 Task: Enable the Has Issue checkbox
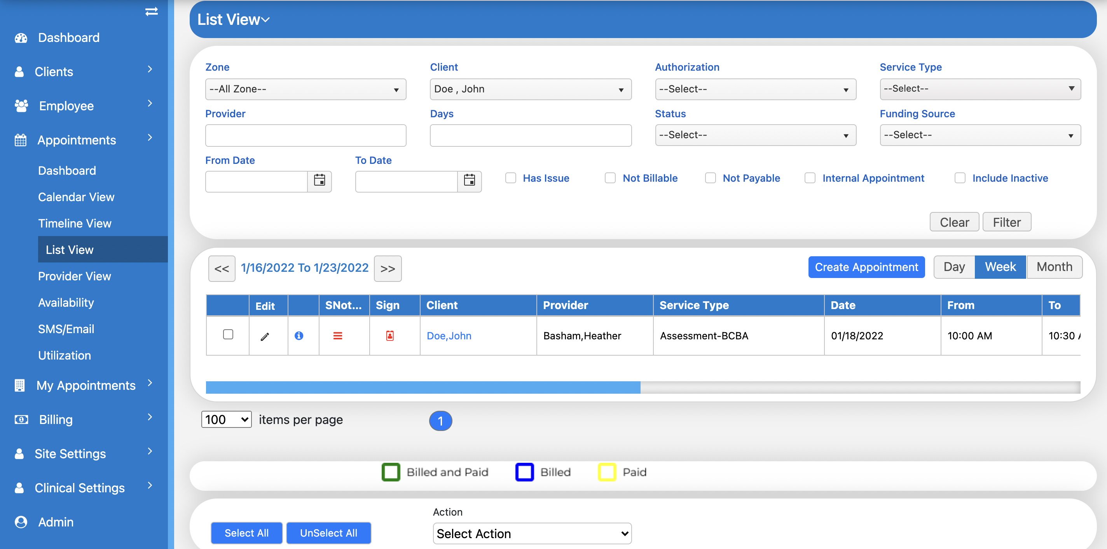(x=510, y=178)
